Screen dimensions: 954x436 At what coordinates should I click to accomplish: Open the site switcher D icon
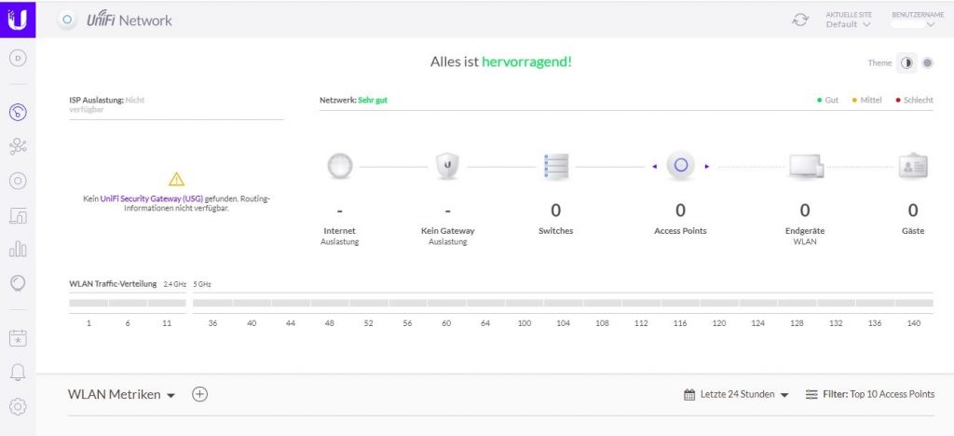18,59
